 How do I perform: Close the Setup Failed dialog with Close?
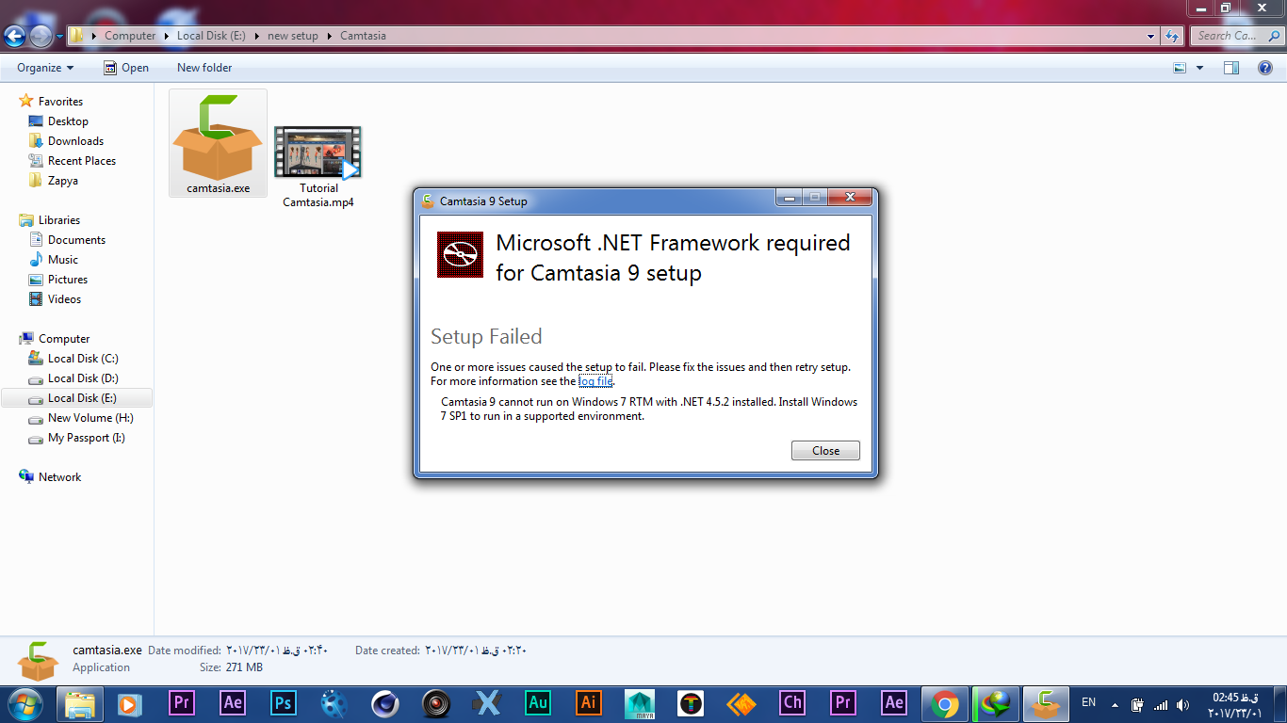point(825,450)
